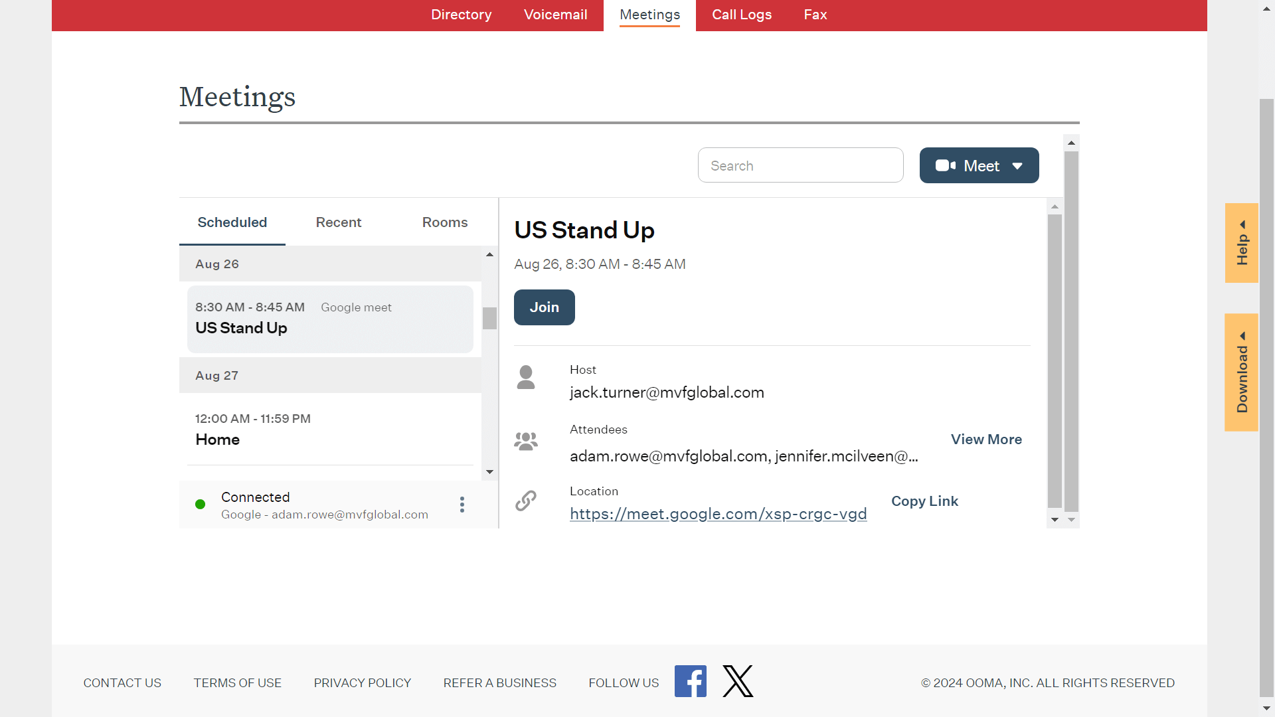Open the Call Logs menu item
The width and height of the screenshot is (1275, 717).
point(742,15)
